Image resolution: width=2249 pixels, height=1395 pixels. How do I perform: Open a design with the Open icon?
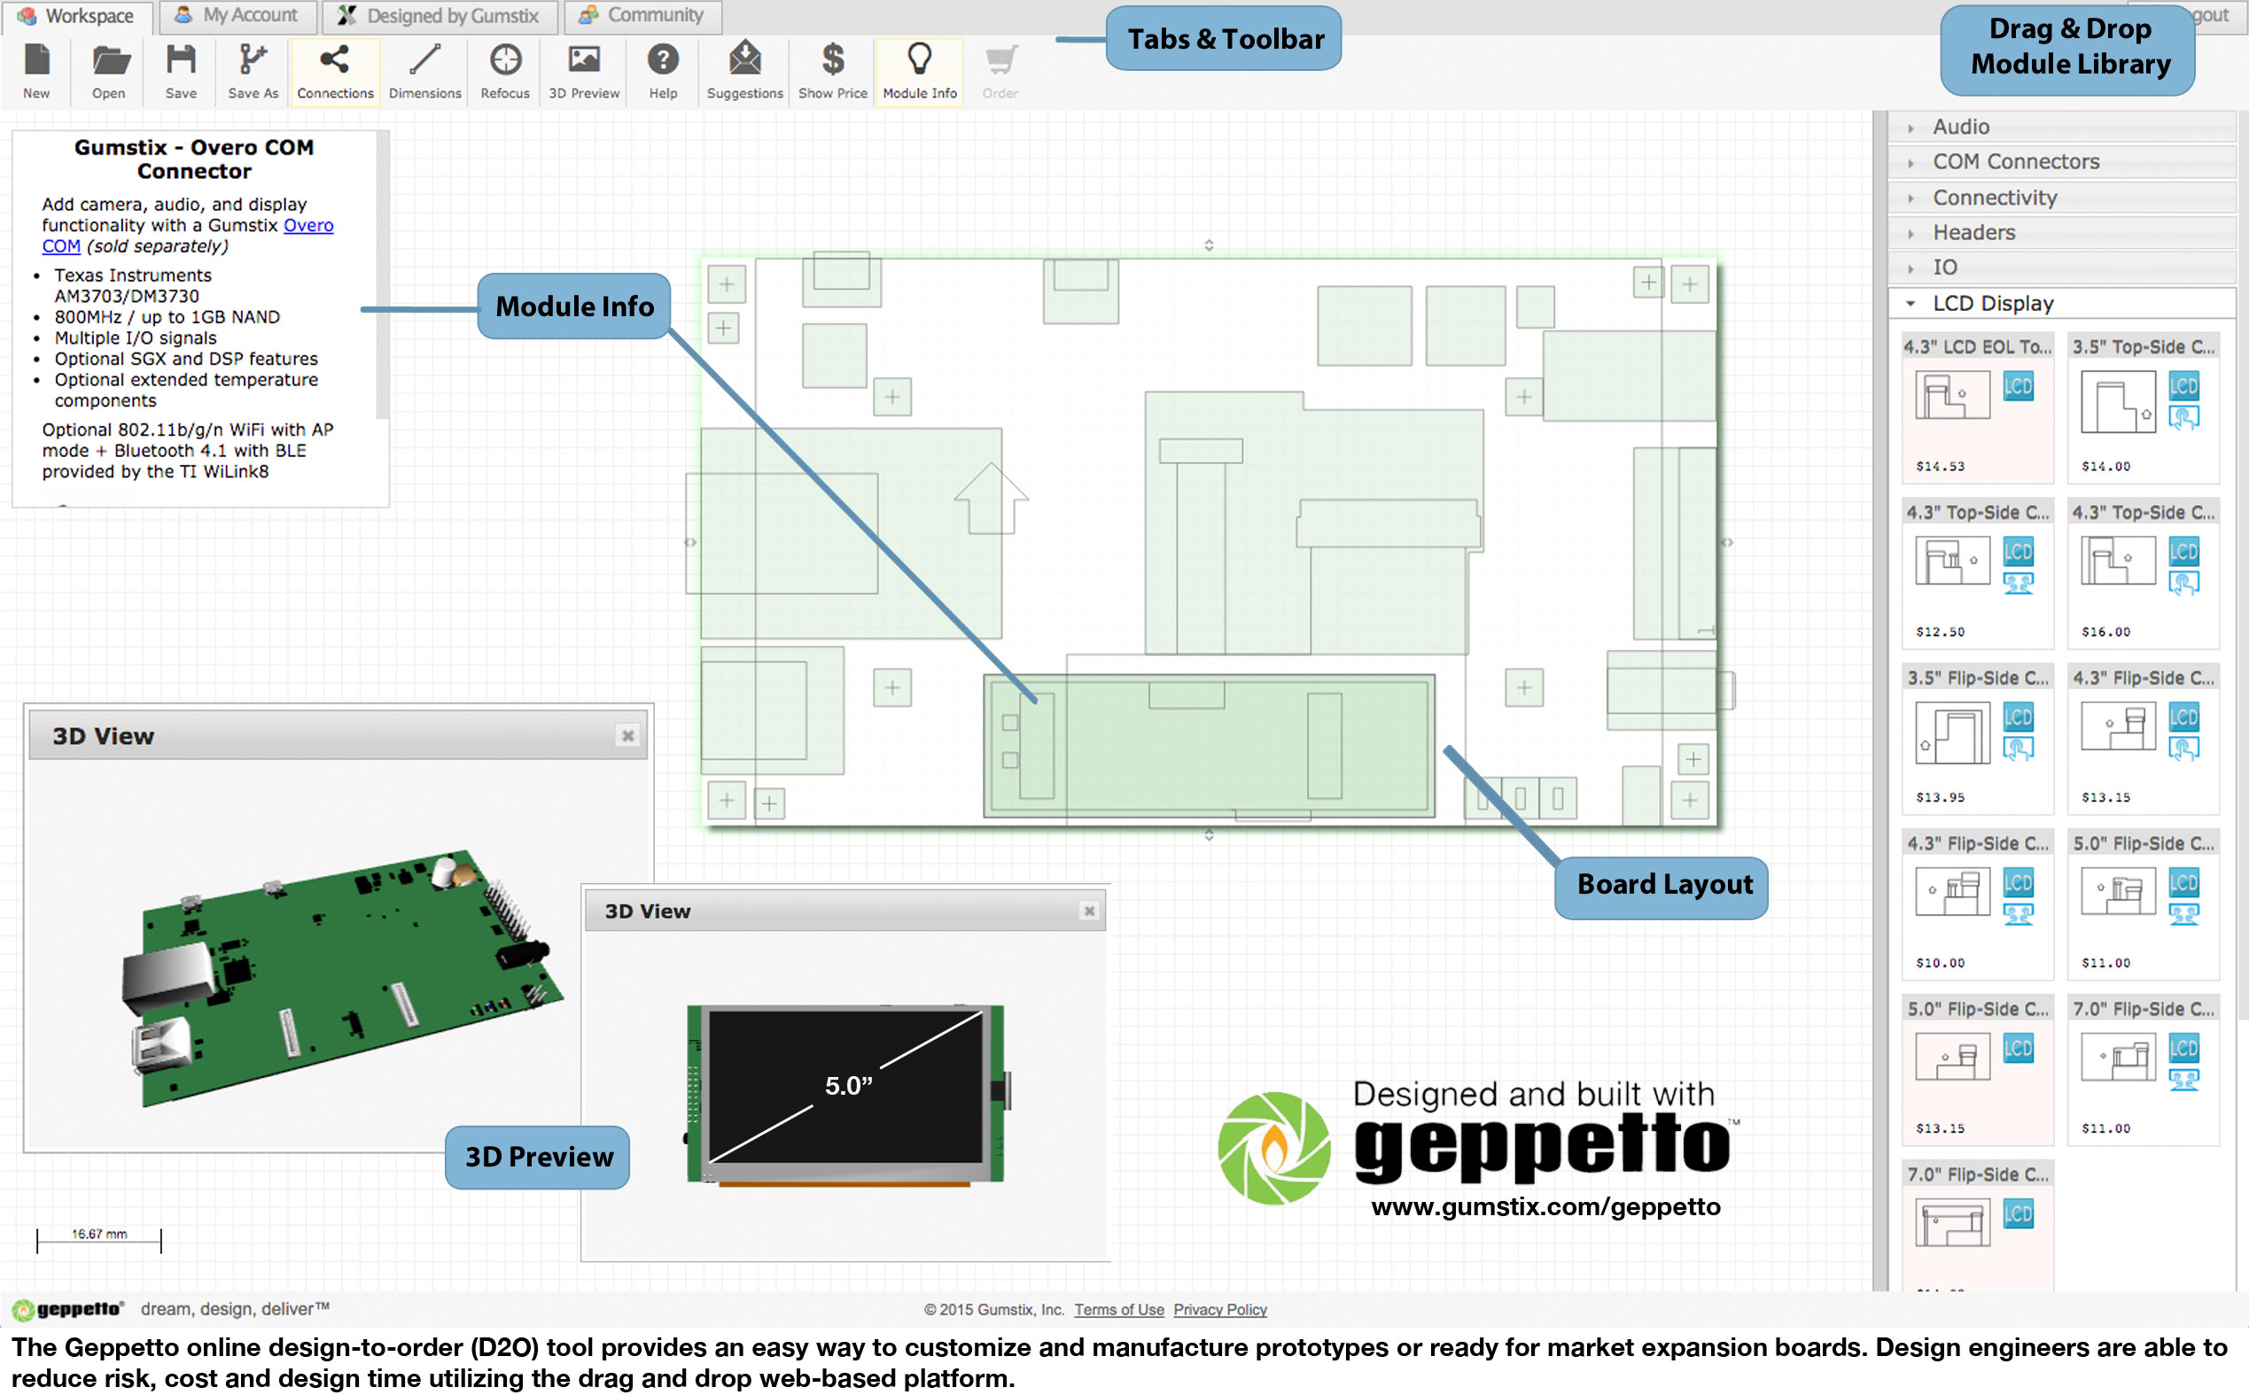pos(109,71)
